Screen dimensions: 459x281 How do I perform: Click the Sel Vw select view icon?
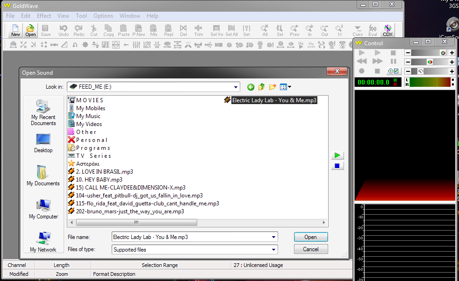click(216, 30)
